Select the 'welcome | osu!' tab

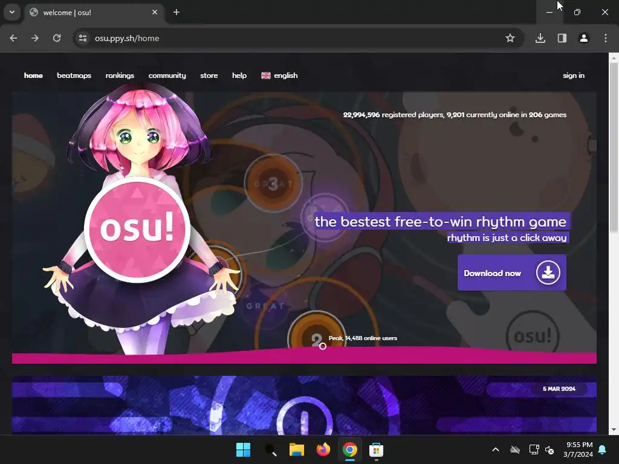point(94,12)
